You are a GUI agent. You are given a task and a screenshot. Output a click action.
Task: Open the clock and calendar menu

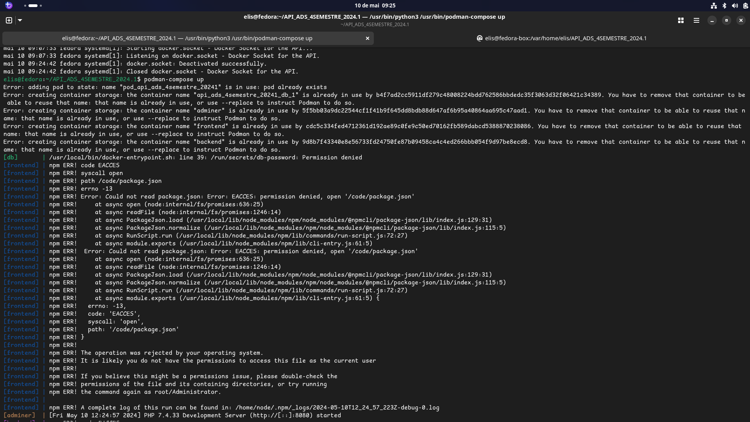(375, 5)
